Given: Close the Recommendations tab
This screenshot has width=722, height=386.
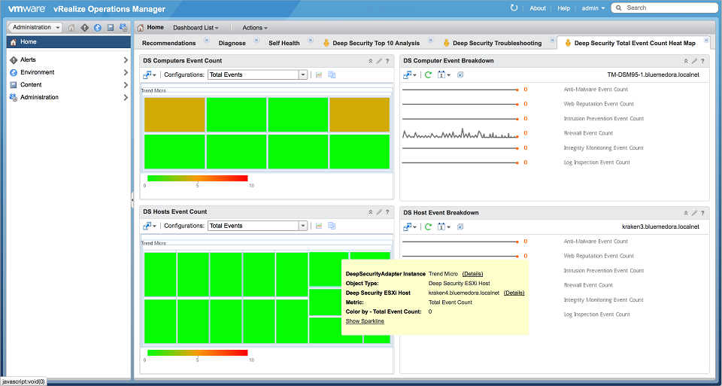Looking at the screenshot, I should pyautogui.click(x=205, y=40).
